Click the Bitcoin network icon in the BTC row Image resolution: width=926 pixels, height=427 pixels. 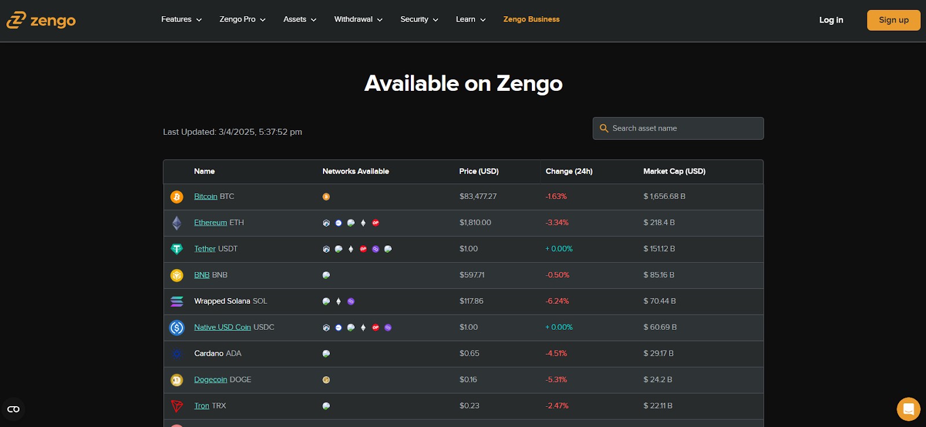pos(326,197)
